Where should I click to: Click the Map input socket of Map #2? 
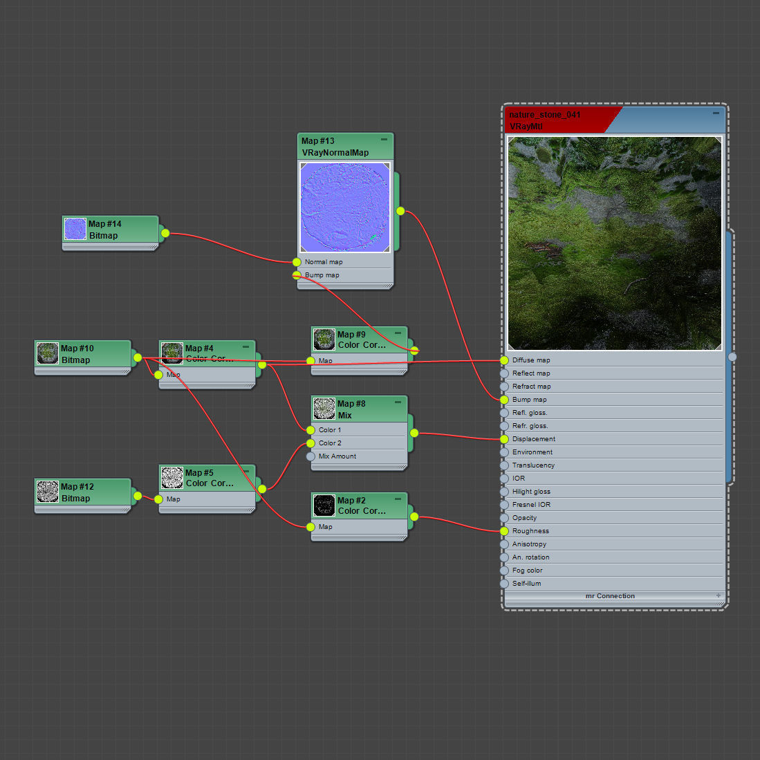[x=311, y=527]
